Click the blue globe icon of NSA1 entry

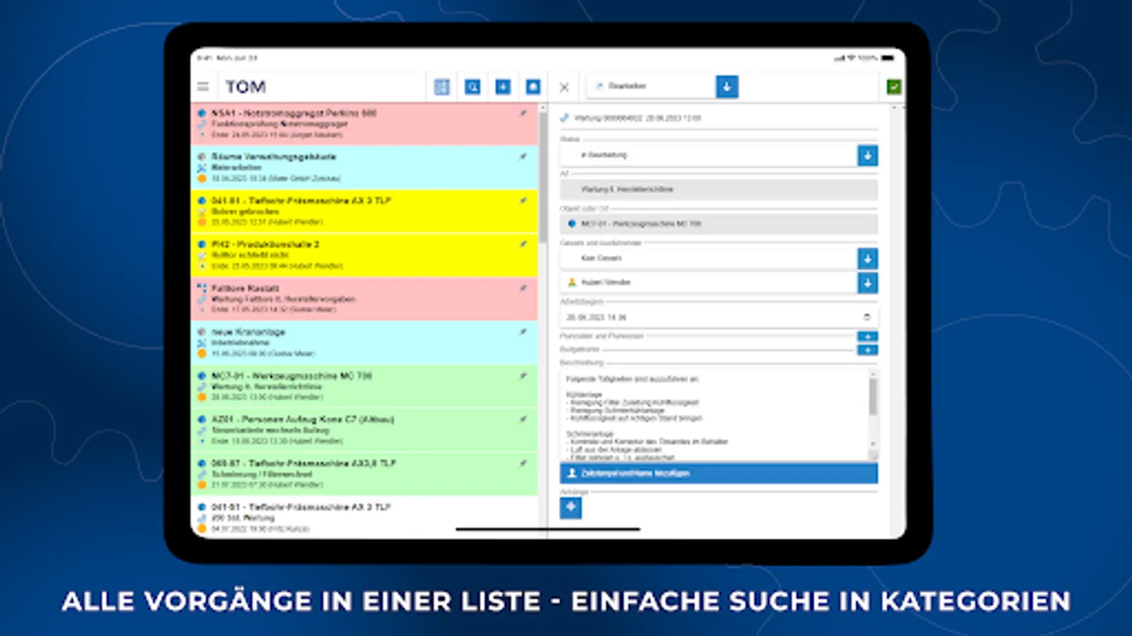[202, 113]
